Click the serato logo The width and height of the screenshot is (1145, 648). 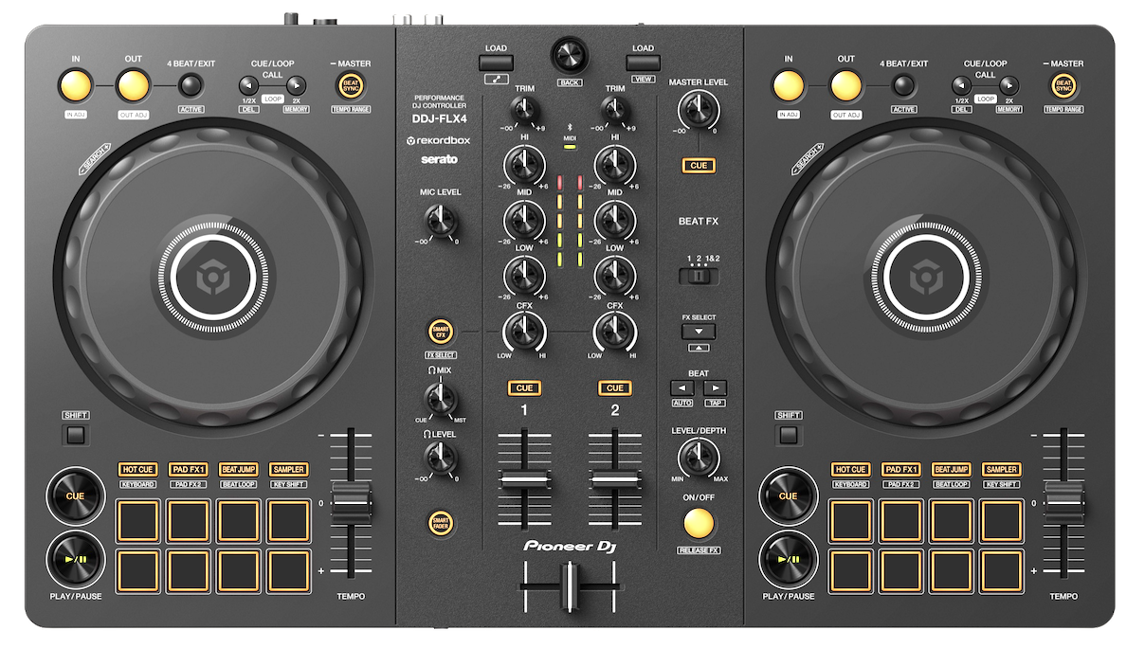click(x=438, y=159)
